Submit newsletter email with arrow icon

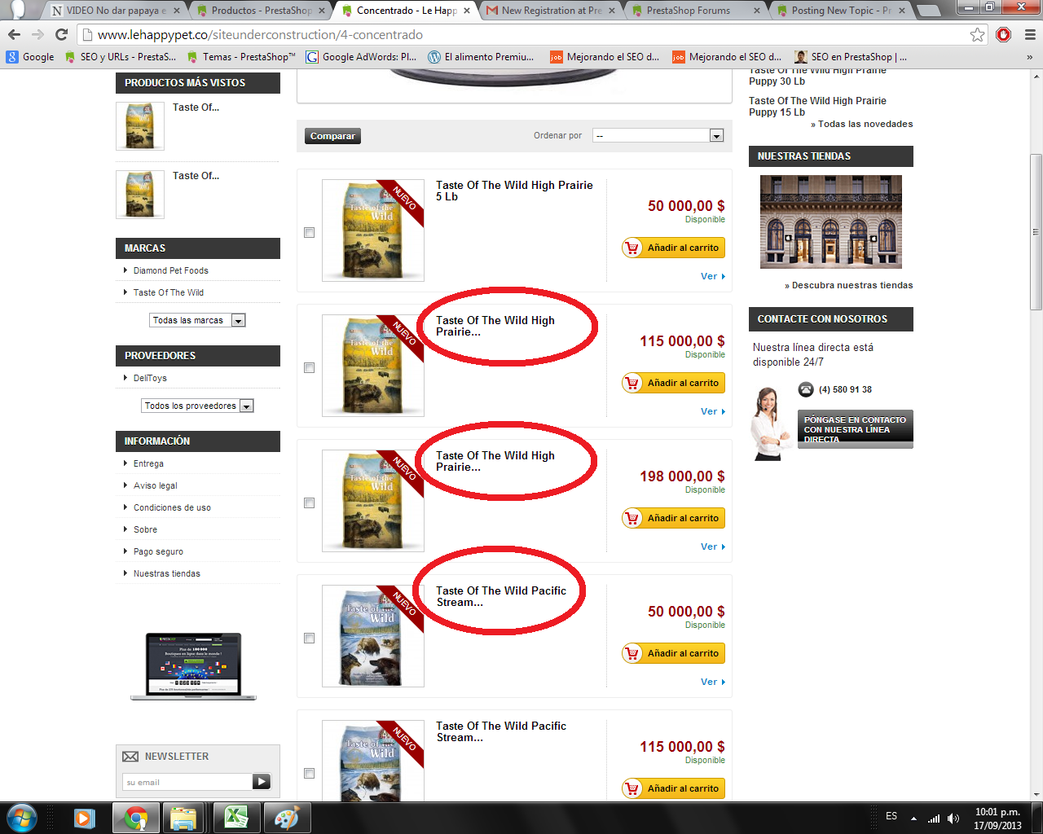(x=262, y=782)
